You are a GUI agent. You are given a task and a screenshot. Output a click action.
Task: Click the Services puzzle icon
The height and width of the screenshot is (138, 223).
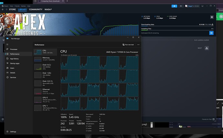coord(7,77)
